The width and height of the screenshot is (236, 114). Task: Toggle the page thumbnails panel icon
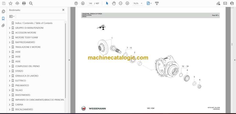point(3,12)
